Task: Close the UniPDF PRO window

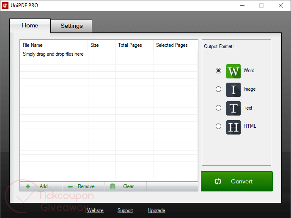Action: point(281,5)
